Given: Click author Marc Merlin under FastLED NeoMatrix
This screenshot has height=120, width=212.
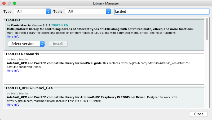Looking at the screenshot, I should pyautogui.click(x=20, y=59).
